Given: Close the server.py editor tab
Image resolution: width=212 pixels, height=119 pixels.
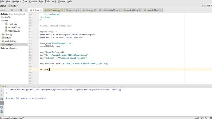Looking at the screenshot, I should point(79,10).
